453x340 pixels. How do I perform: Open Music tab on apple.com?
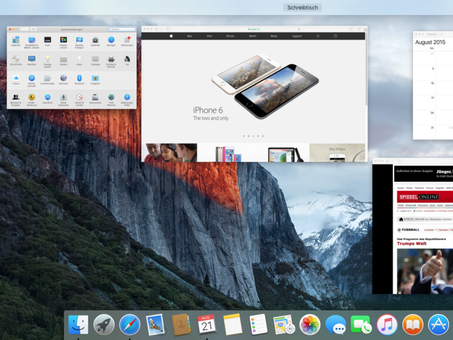pyautogui.click(x=274, y=36)
